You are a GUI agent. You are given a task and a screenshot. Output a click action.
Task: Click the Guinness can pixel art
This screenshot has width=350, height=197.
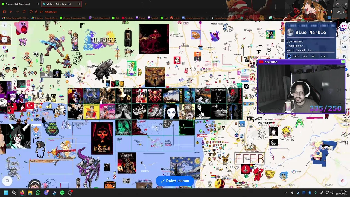point(128,38)
